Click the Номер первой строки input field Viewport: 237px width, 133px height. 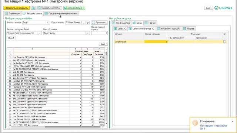100,33
